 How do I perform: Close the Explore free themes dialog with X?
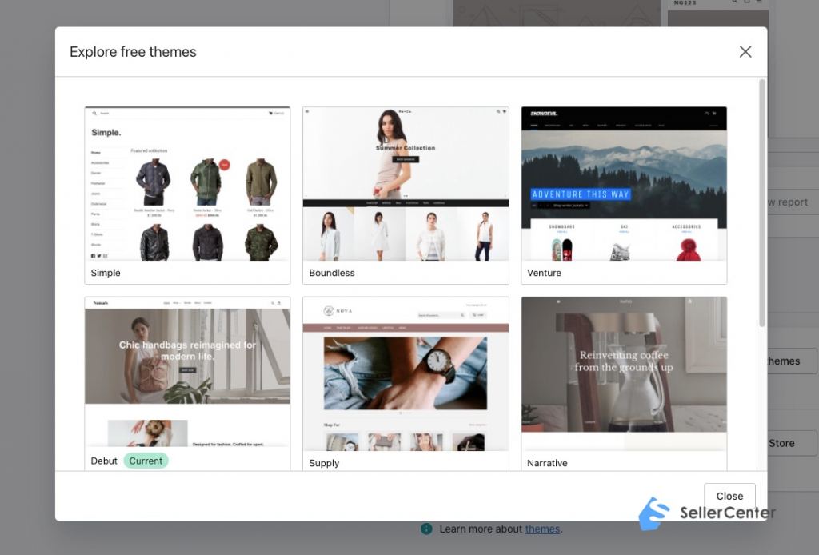(745, 52)
